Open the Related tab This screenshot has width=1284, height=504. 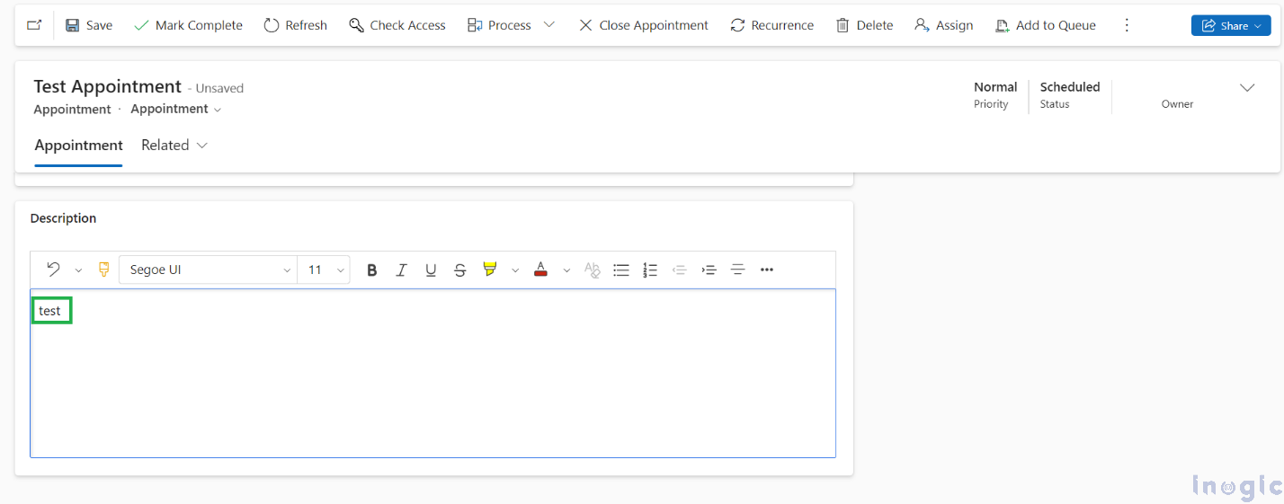pyautogui.click(x=174, y=146)
